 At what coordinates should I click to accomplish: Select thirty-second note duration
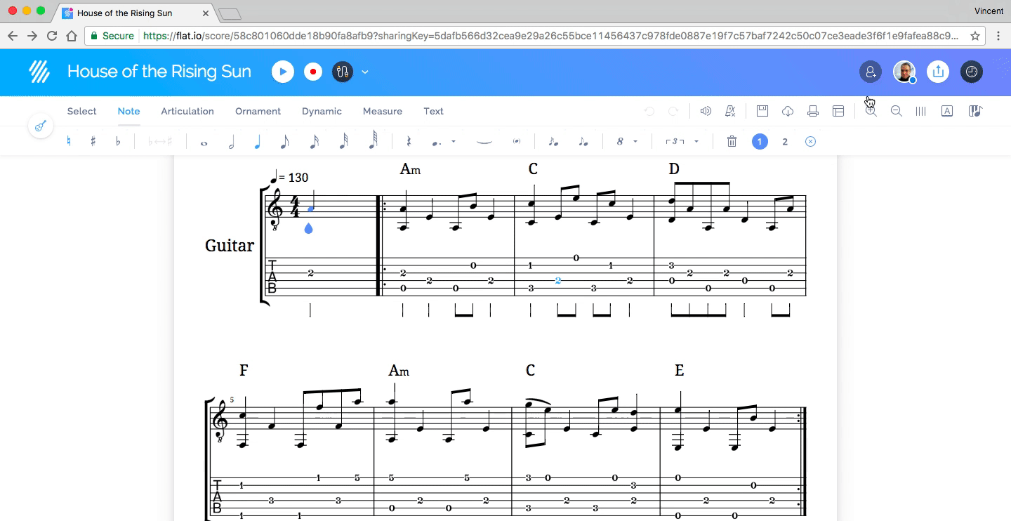point(343,141)
